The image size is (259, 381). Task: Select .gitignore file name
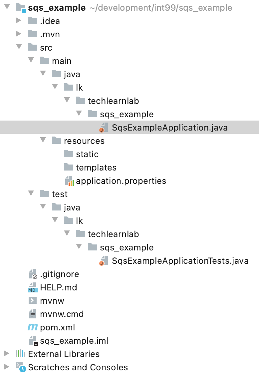point(60,274)
